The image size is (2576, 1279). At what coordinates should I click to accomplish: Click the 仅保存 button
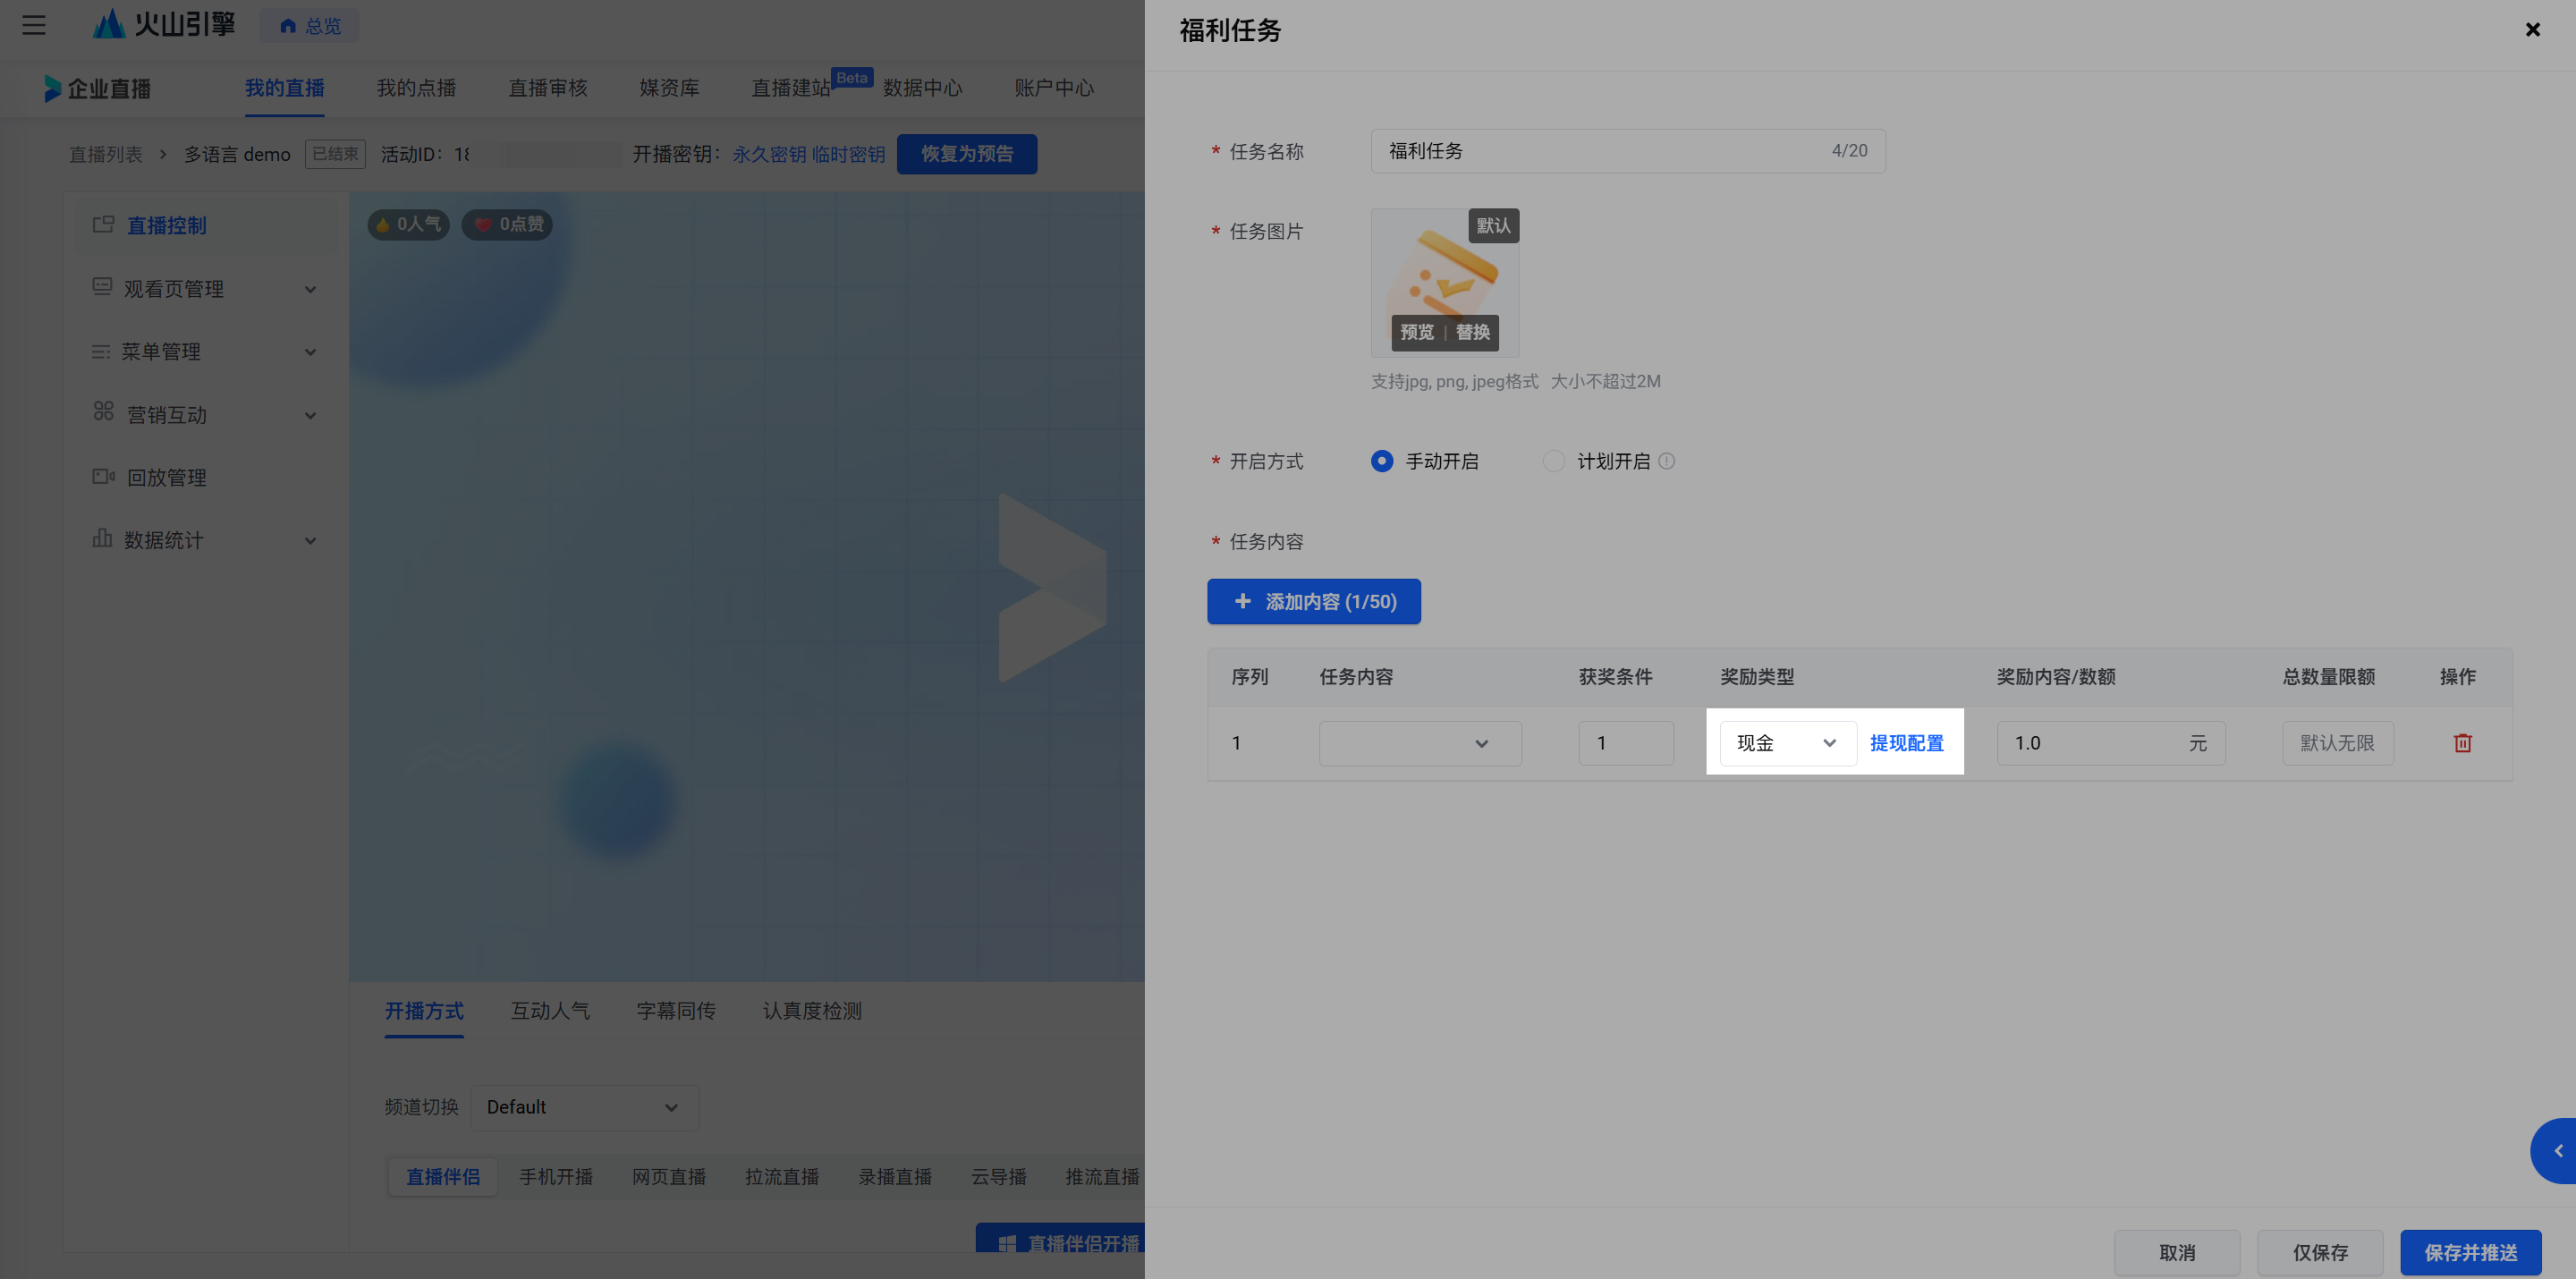[x=2320, y=1253]
